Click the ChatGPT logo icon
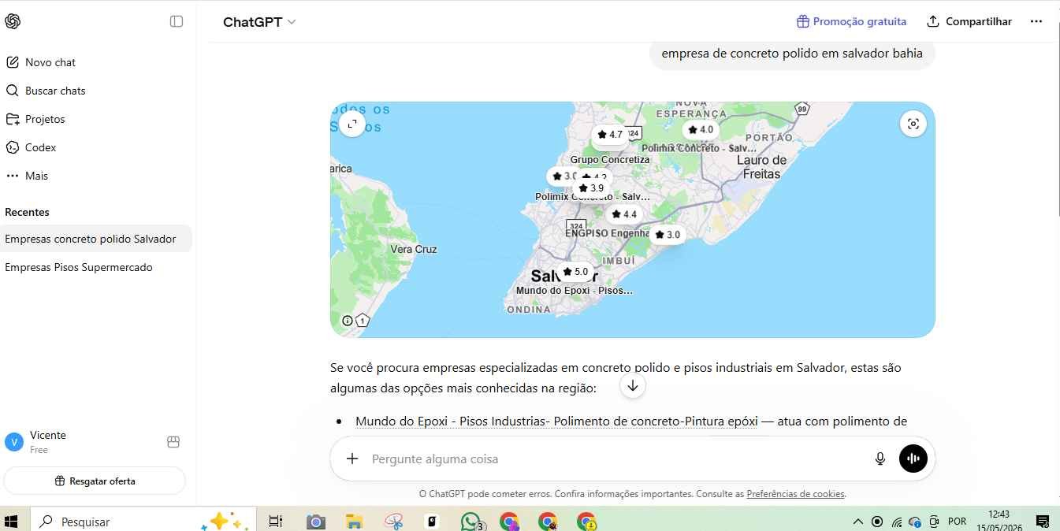This screenshot has width=1060, height=531. [x=13, y=21]
